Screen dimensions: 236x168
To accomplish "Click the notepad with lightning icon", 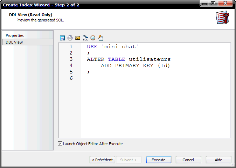I will coord(100,38).
